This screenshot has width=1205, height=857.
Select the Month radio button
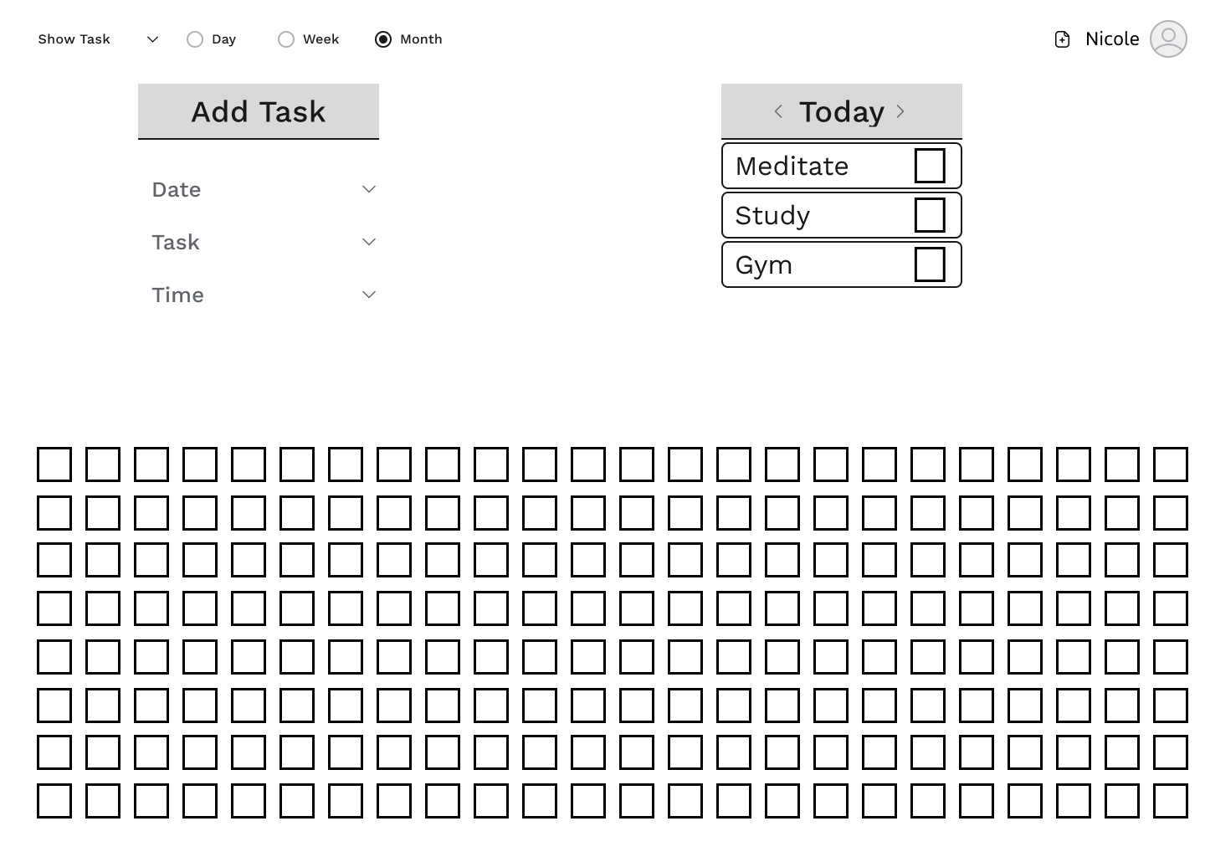[384, 38]
